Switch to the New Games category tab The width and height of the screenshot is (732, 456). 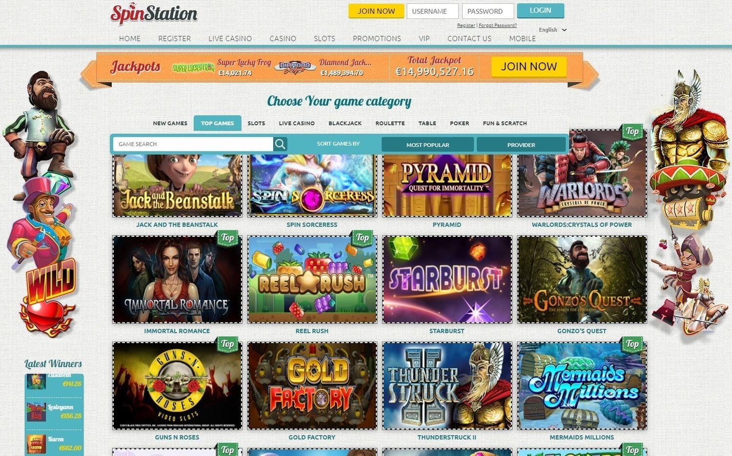click(x=170, y=123)
